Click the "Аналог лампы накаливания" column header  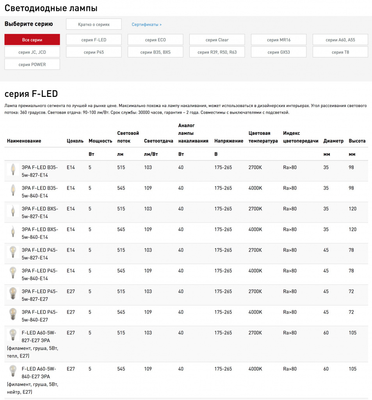click(193, 133)
